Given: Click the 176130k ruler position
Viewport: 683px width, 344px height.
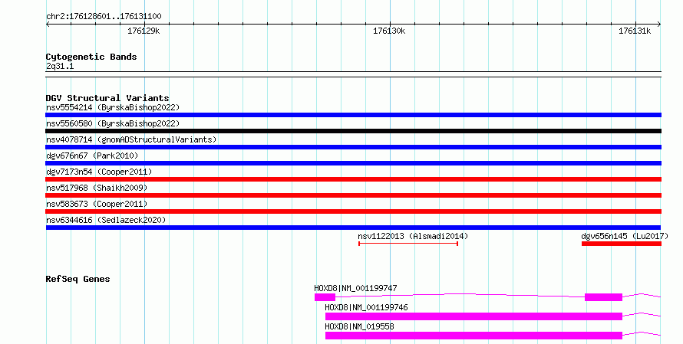Looking at the screenshot, I should 389,31.
